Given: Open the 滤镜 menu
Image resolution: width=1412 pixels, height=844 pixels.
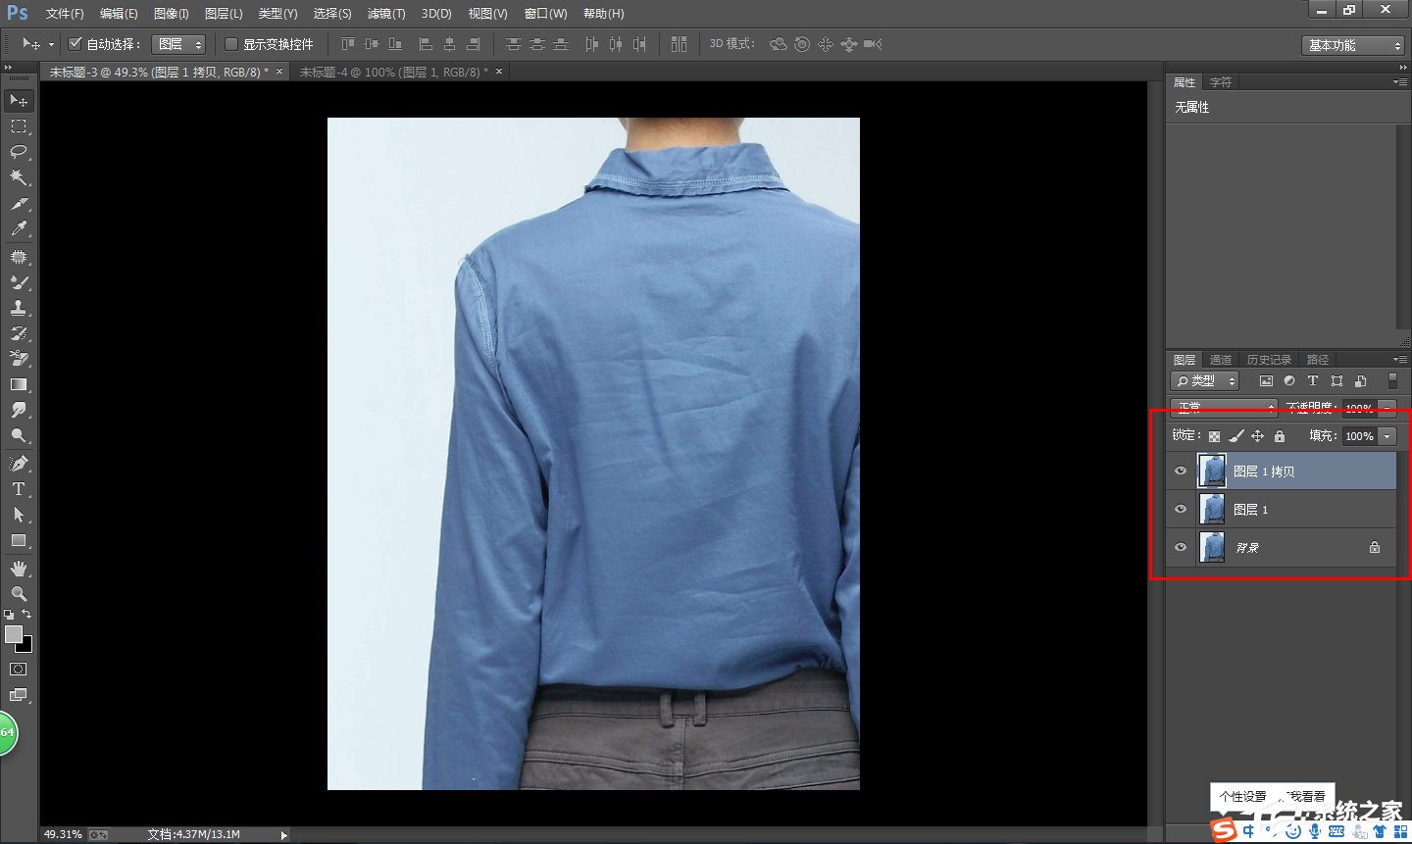Looking at the screenshot, I should pos(385,13).
